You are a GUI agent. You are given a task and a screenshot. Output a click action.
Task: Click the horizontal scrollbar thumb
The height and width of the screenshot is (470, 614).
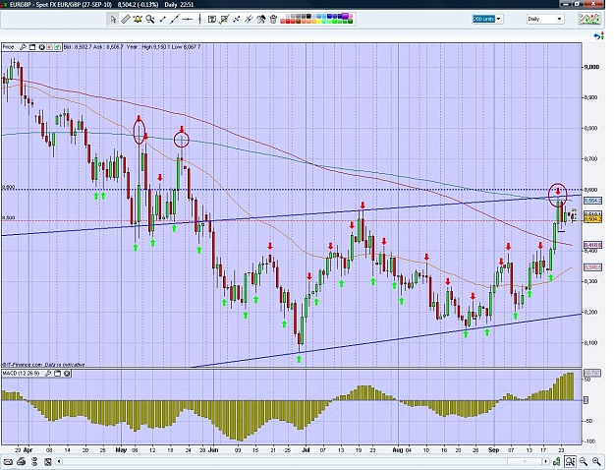[x=525, y=461]
